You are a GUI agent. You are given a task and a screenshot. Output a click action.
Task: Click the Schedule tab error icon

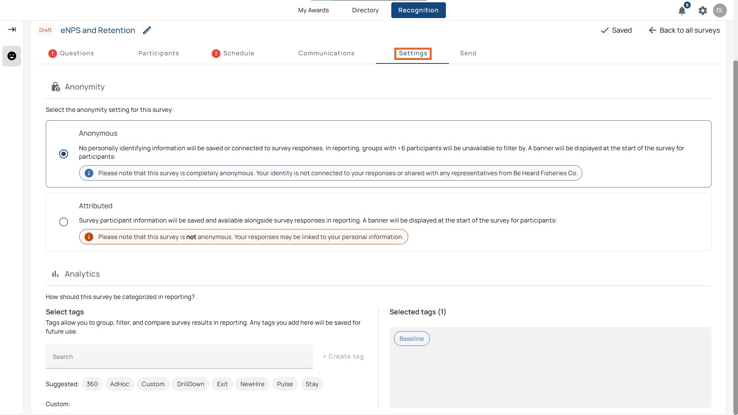pos(216,53)
